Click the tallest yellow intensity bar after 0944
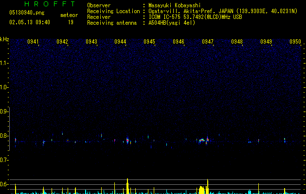The height and width of the screenshot is (194, 306). (127, 186)
